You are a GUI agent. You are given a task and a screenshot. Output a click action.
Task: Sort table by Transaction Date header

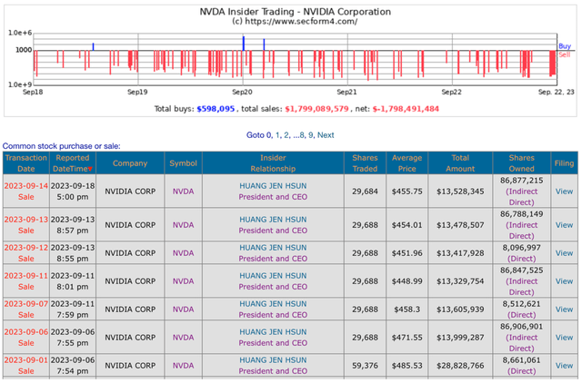click(26, 163)
